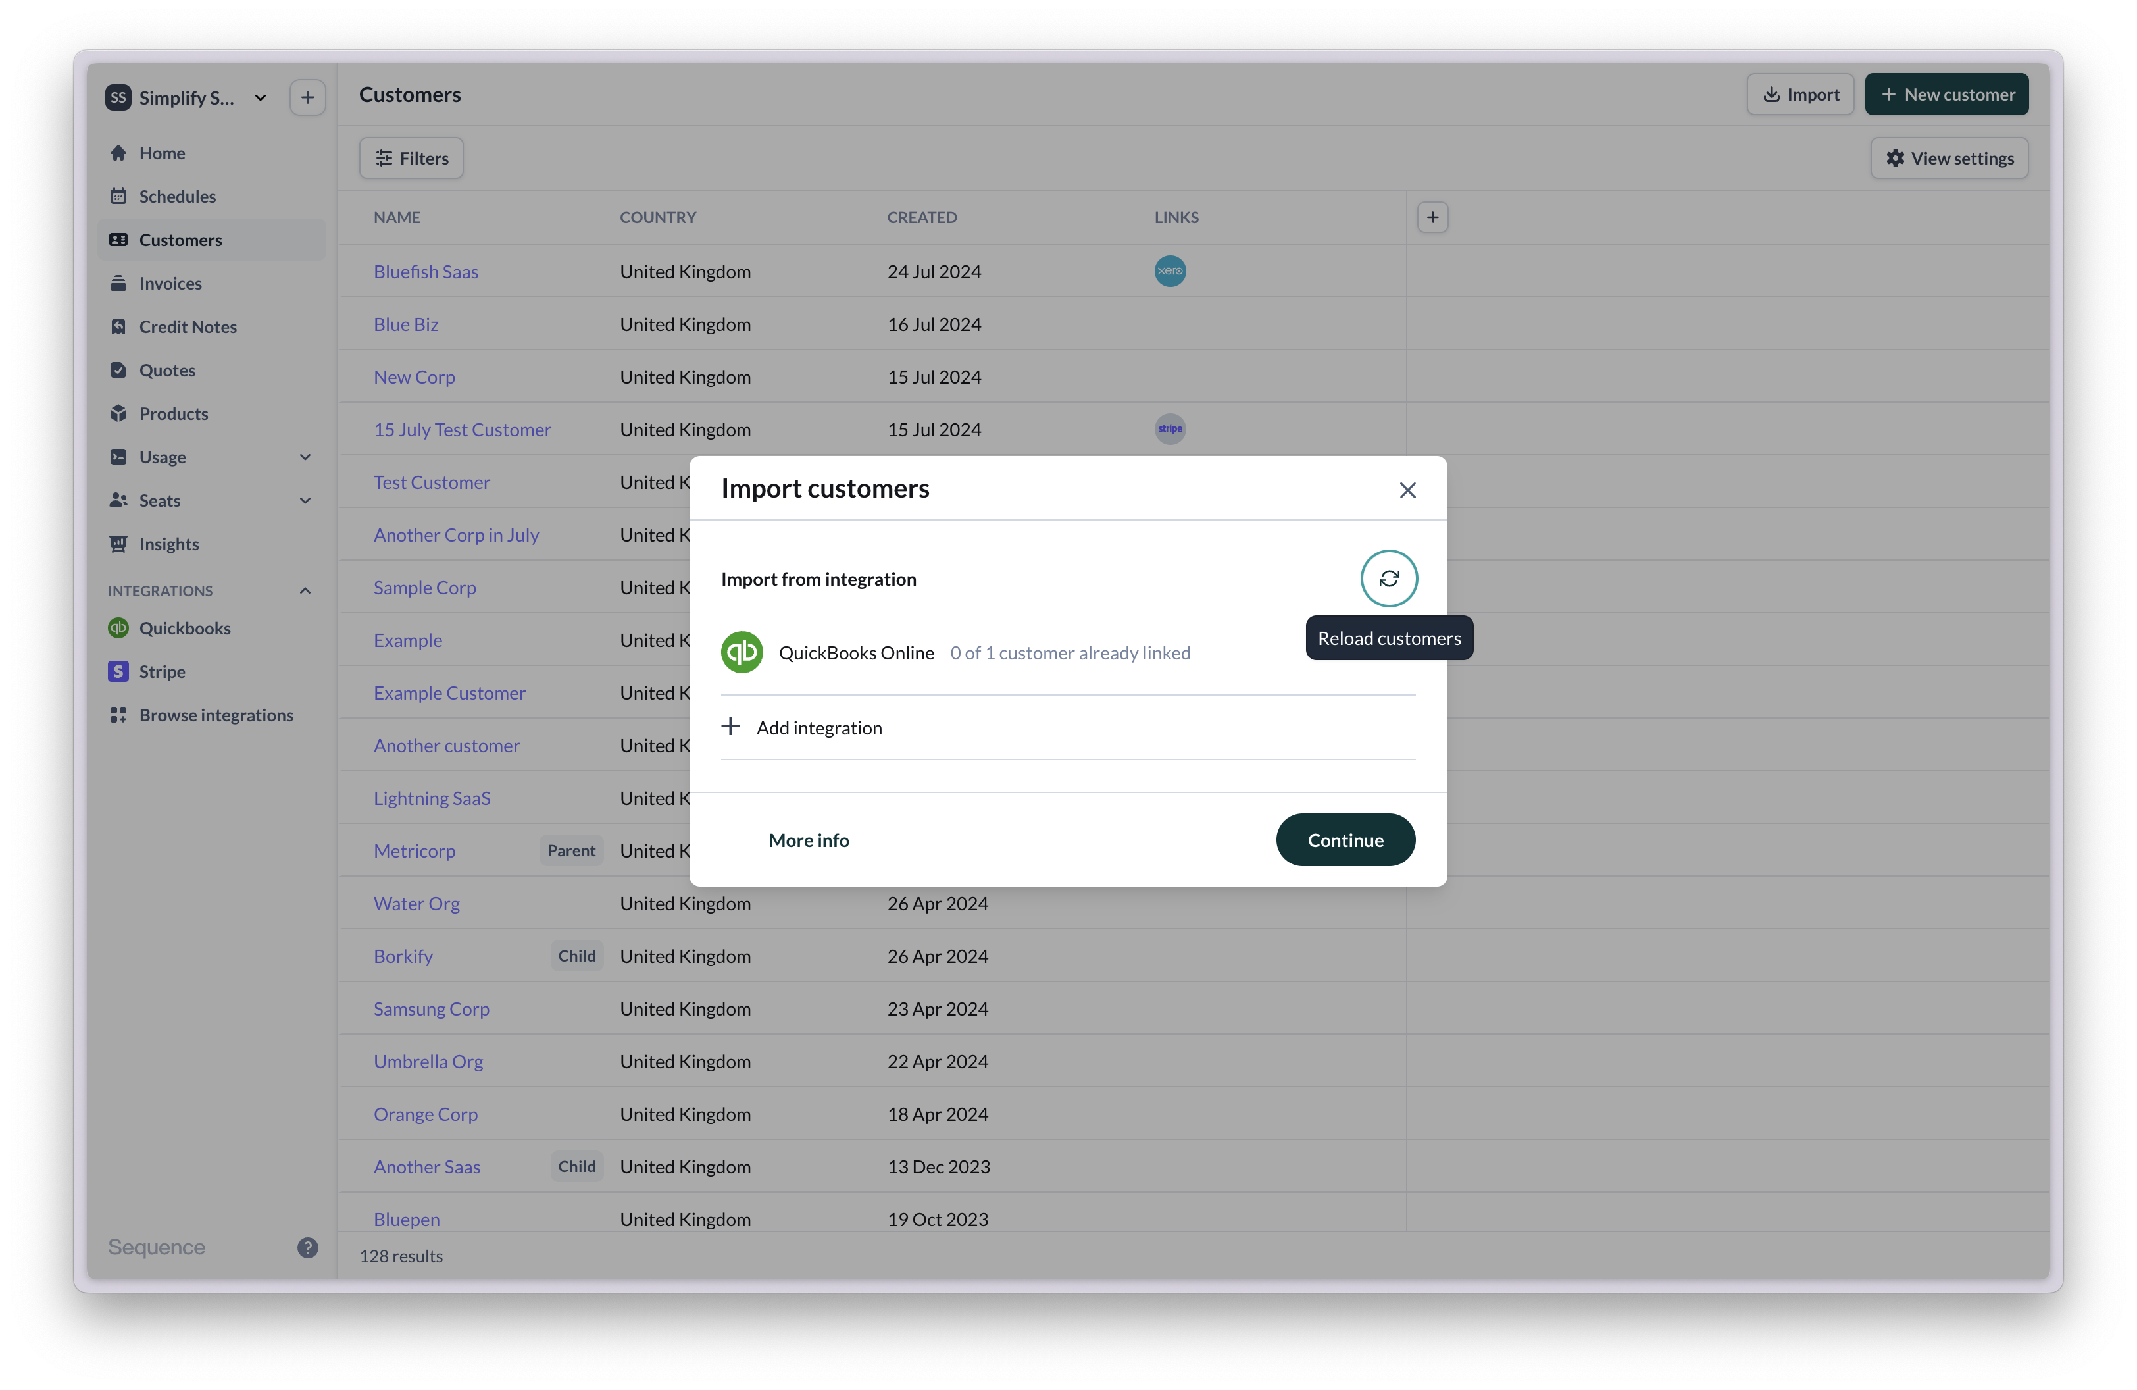Open the Filters button

tap(411, 158)
